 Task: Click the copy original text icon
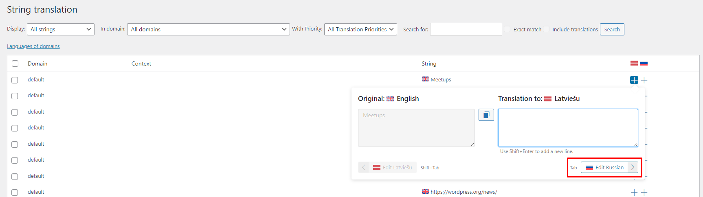point(486,115)
